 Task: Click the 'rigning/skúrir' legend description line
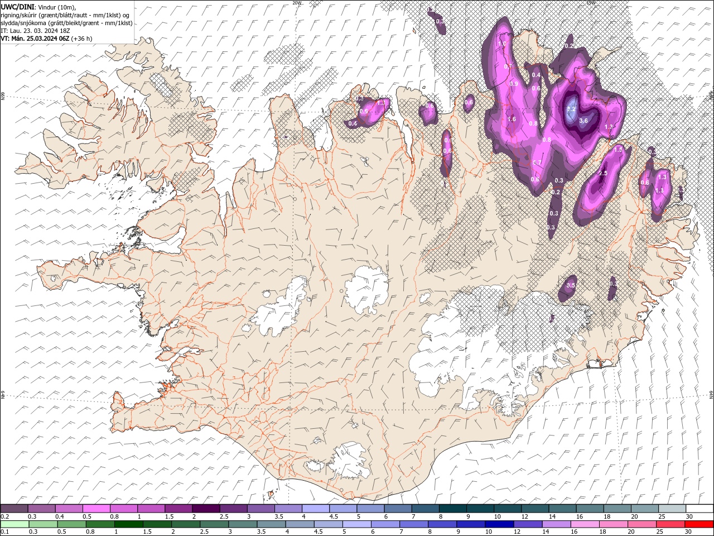(65, 15)
